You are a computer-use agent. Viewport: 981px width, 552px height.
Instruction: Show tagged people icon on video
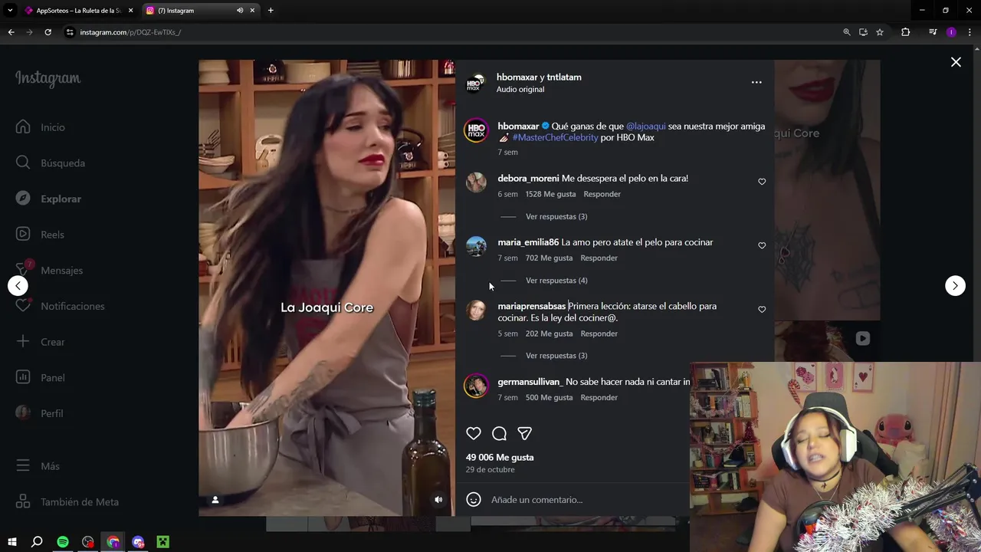(215, 500)
